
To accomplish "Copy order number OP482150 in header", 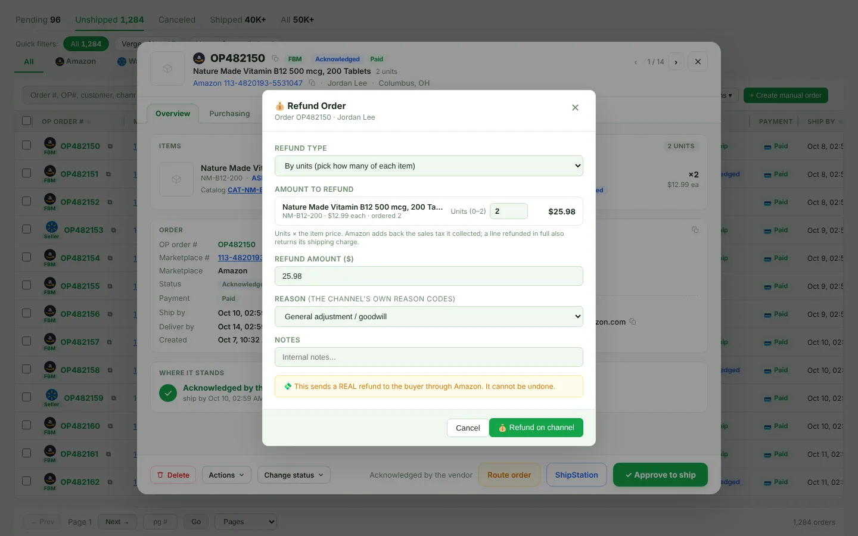I will click(275, 58).
